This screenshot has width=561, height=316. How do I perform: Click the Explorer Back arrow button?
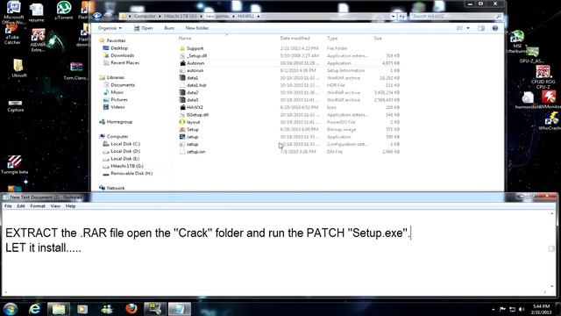pyautogui.click(x=97, y=16)
